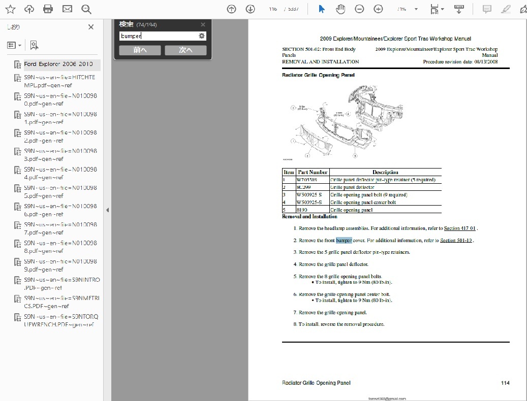527x401 pixels.
Task: Go to previous page arrow up
Action: pos(231,9)
